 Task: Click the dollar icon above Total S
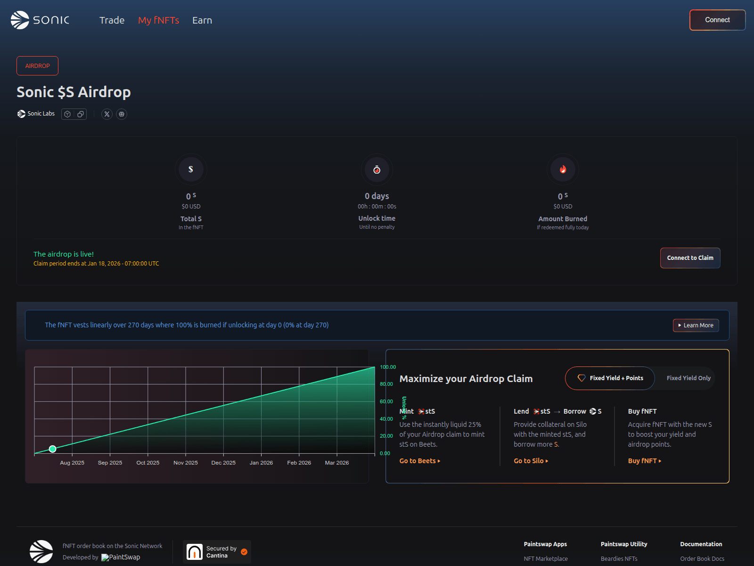coord(190,169)
